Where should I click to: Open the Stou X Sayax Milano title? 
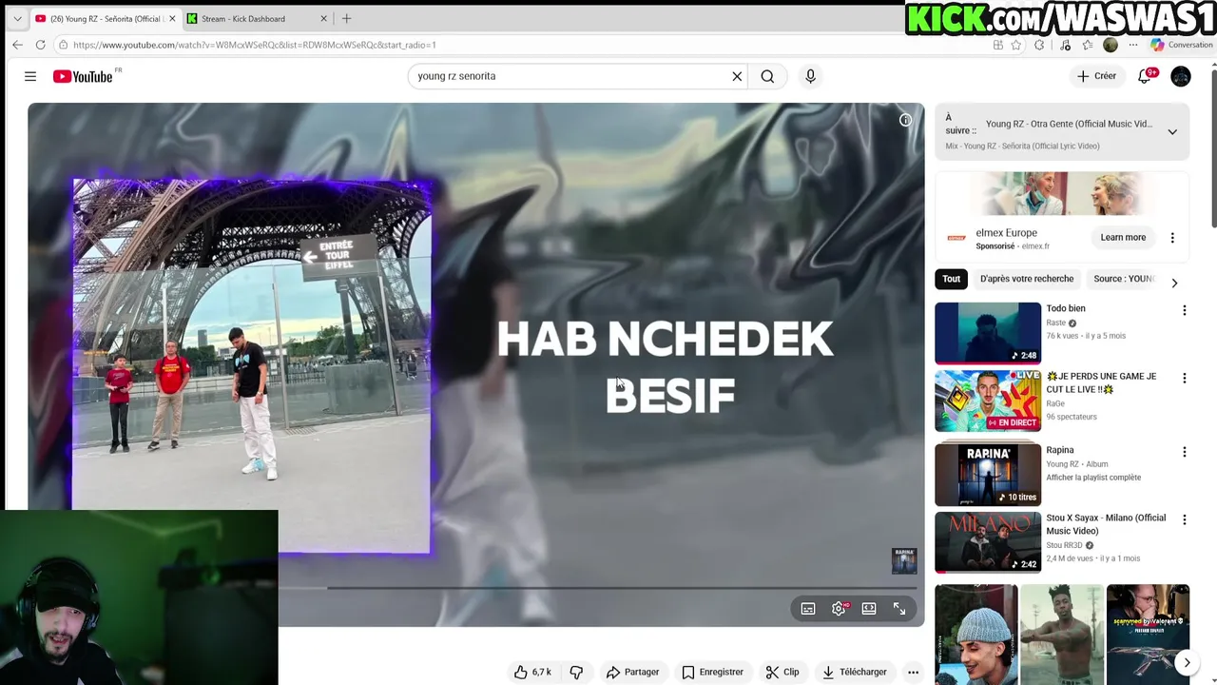point(1106,524)
